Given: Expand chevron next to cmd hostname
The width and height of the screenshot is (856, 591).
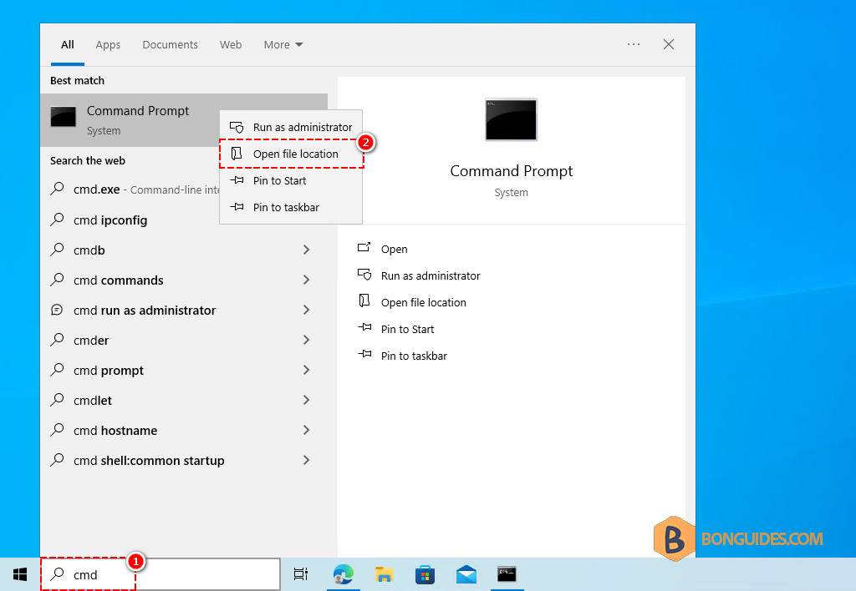Looking at the screenshot, I should coord(306,430).
